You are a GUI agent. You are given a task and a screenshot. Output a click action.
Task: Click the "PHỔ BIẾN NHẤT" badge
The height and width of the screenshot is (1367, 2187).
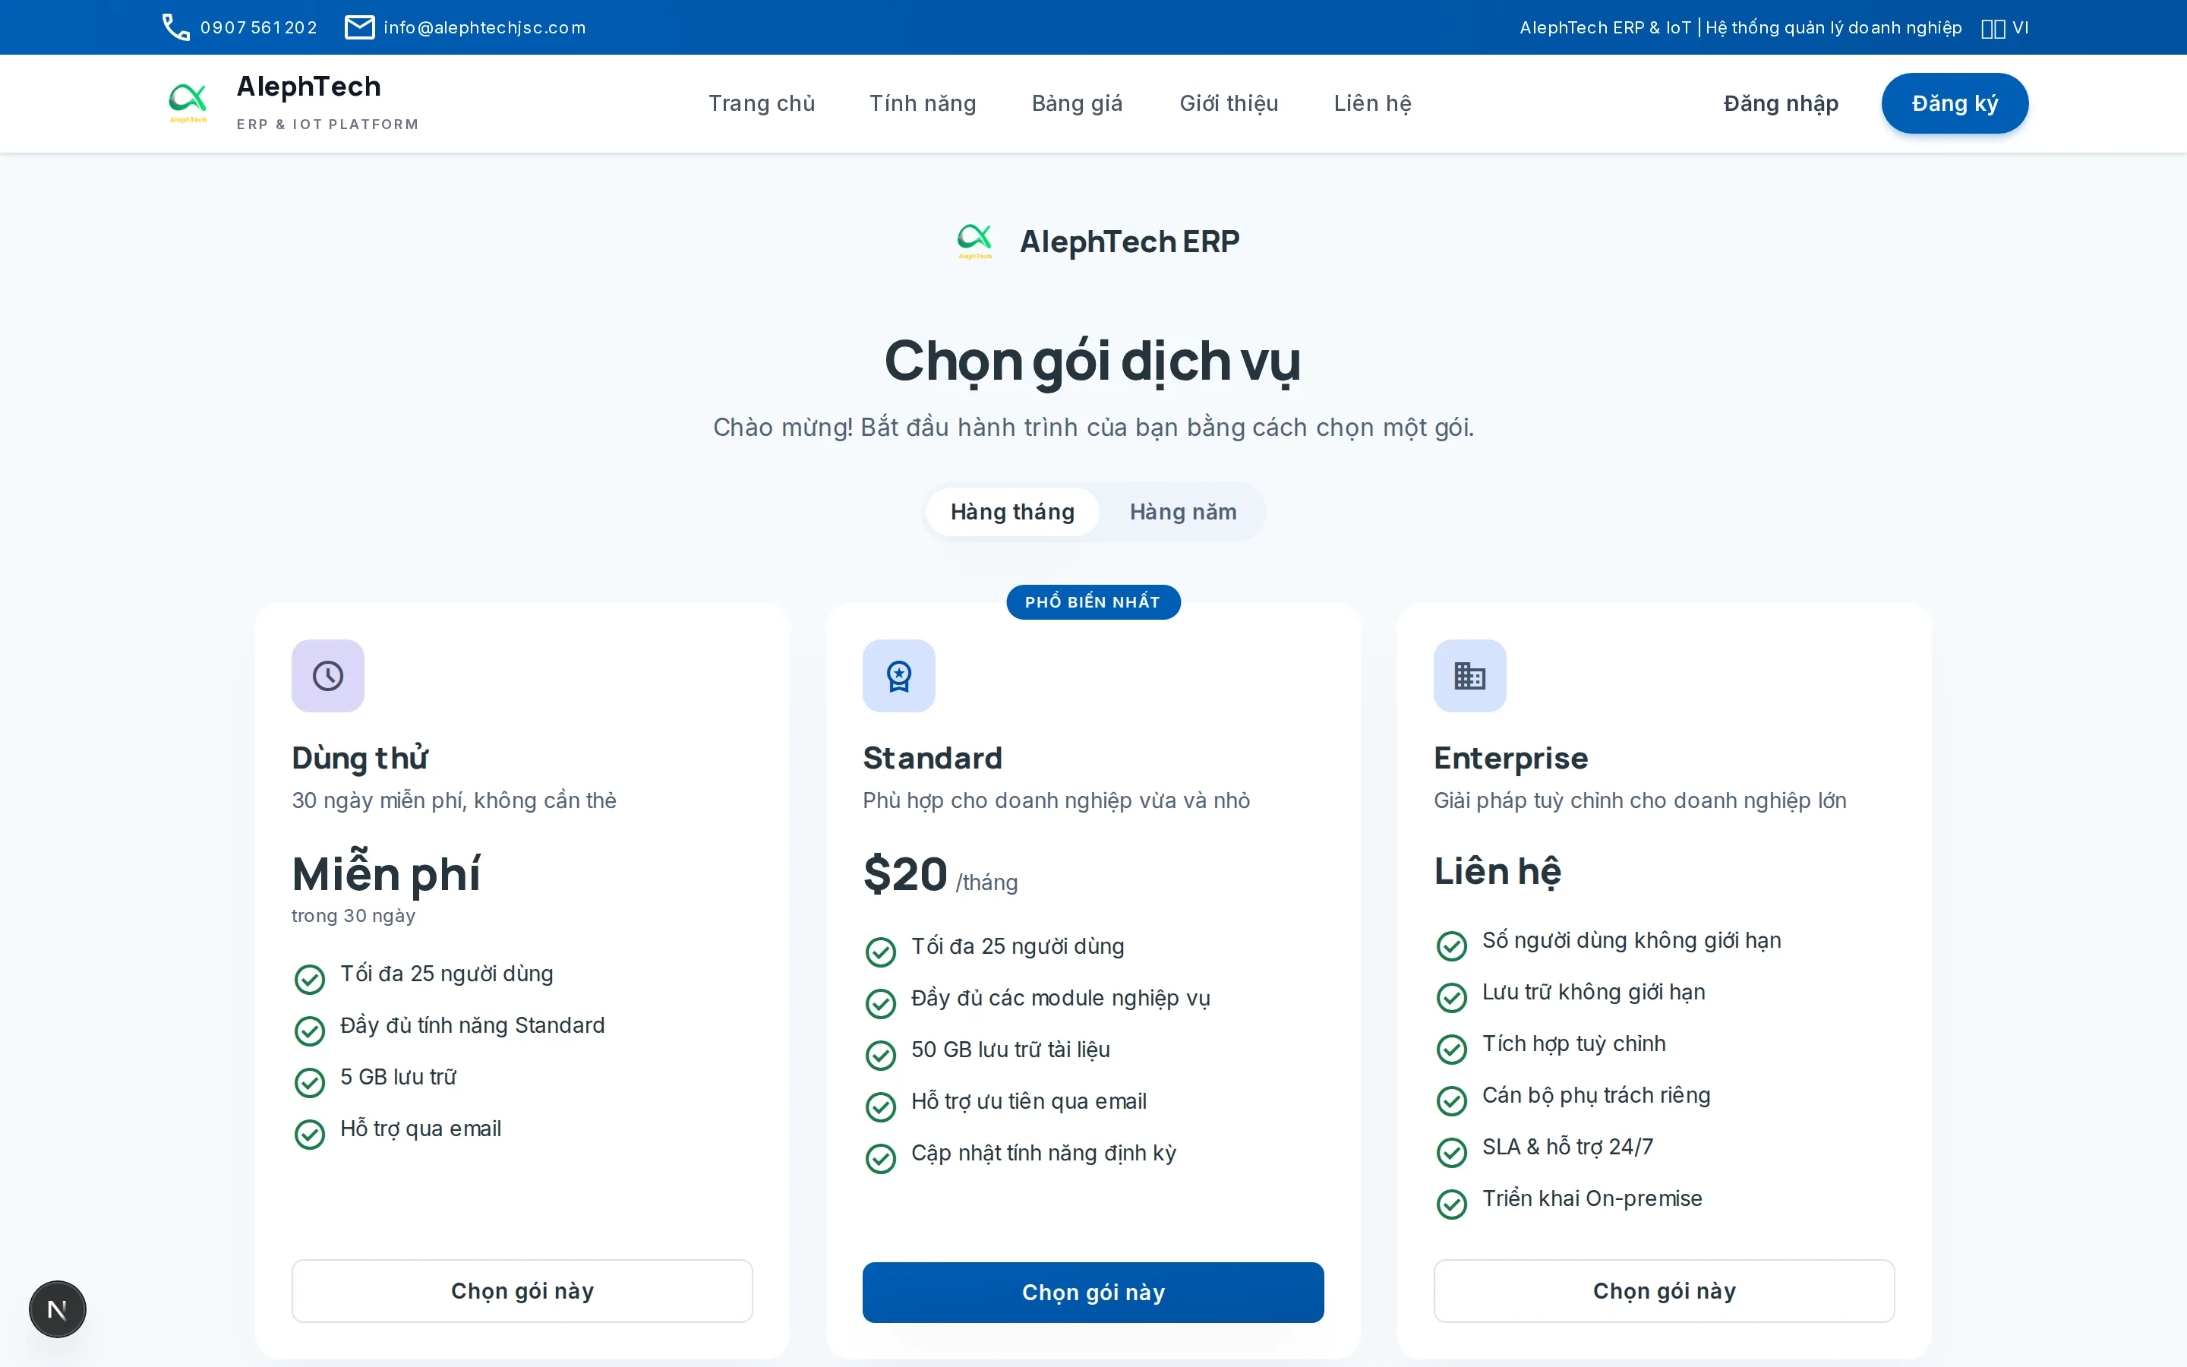tap(1093, 602)
